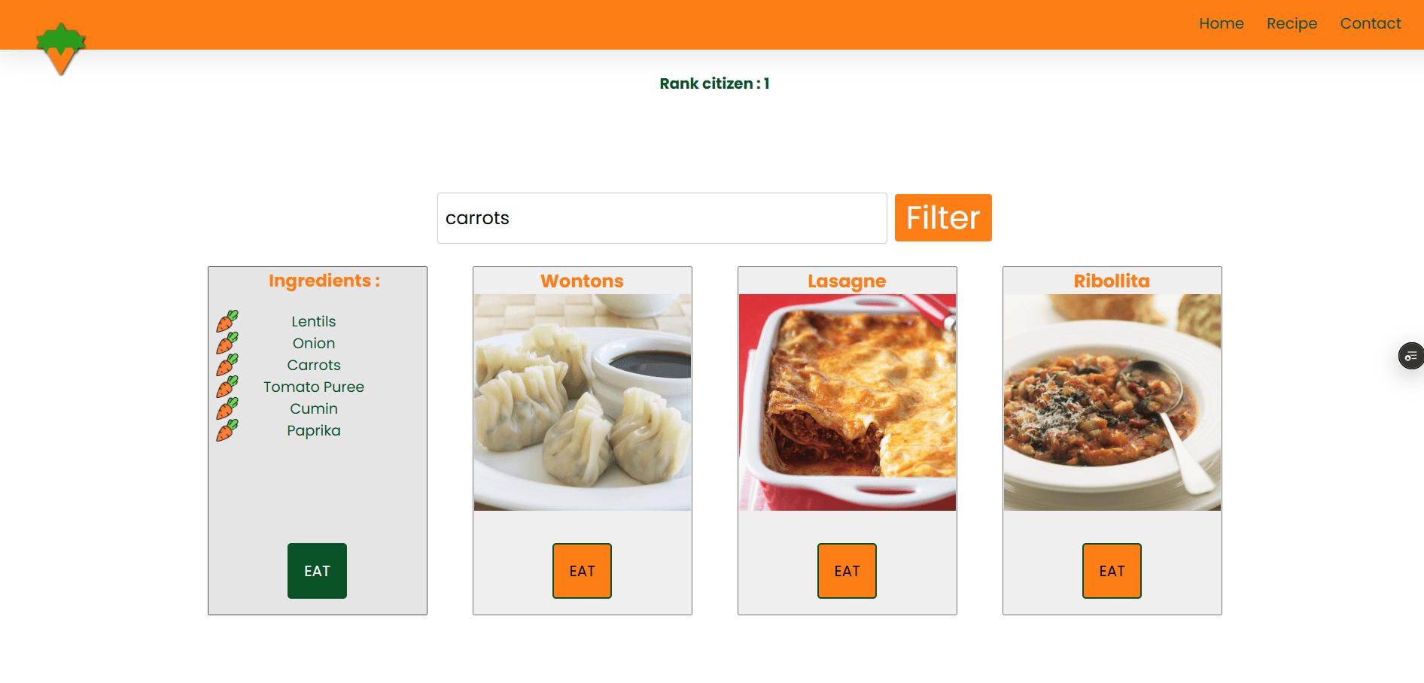The width and height of the screenshot is (1424, 683).
Task: Go to the Contact page
Action: pyautogui.click(x=1371, y=23)
